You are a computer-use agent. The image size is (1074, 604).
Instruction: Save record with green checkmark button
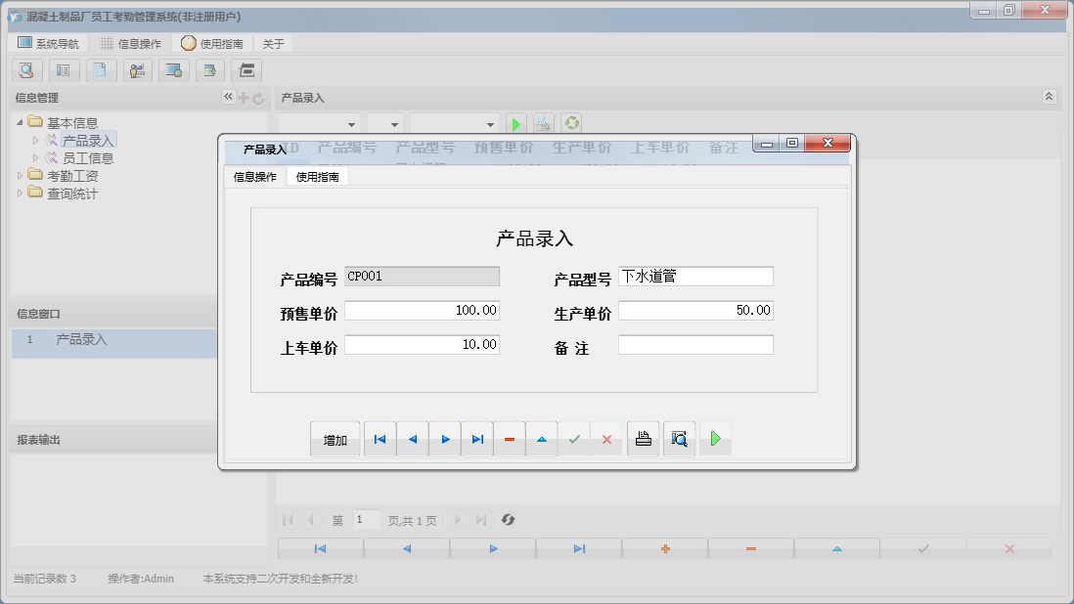click(574, 439)
